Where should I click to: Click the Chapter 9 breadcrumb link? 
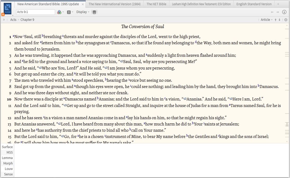click(27, 20)
